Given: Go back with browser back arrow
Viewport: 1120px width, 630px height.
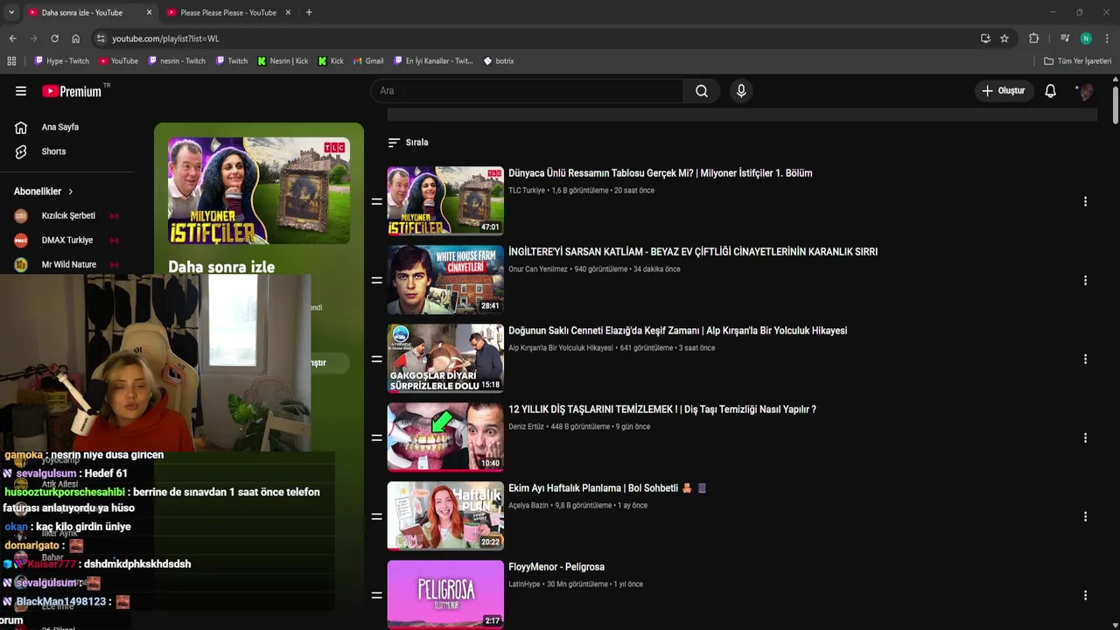Looking at the screenshot, I should (x=12, y=38).
